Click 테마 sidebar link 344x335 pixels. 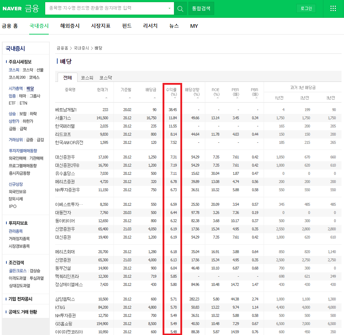23,96
